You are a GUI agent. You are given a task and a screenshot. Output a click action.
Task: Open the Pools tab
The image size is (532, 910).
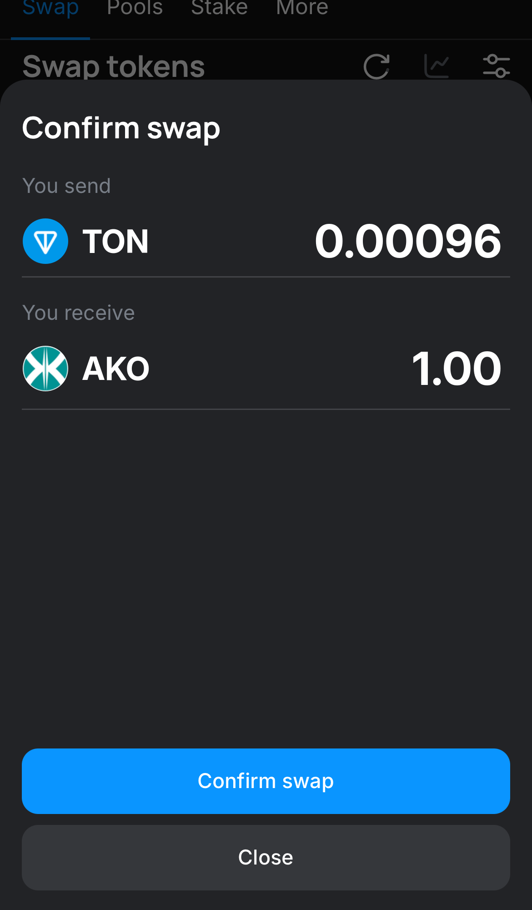pos(135,9)
